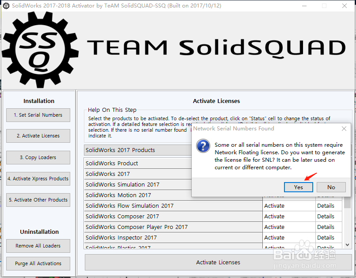Toggle Activate status for Flow Simulation 2017

coord(289,206)
